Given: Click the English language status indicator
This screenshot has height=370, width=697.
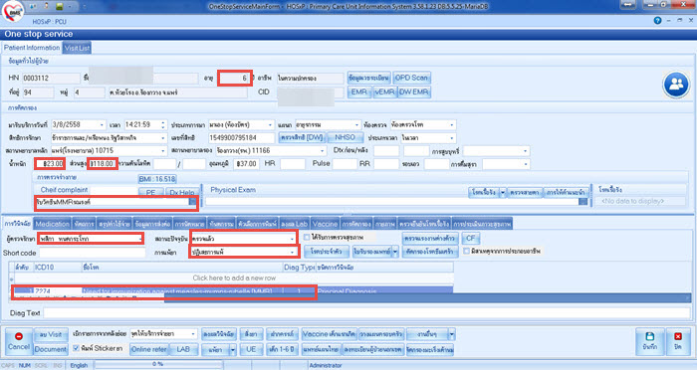Looking at the screenshot, I should click(x=79, y=365).
